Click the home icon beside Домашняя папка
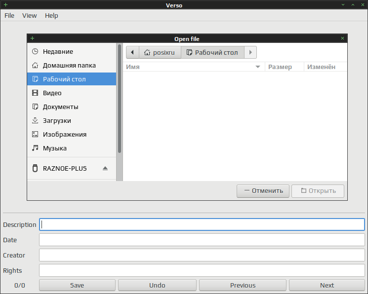Image resolution: width=368 pixels, height=294 pixels. click(35, 65)
